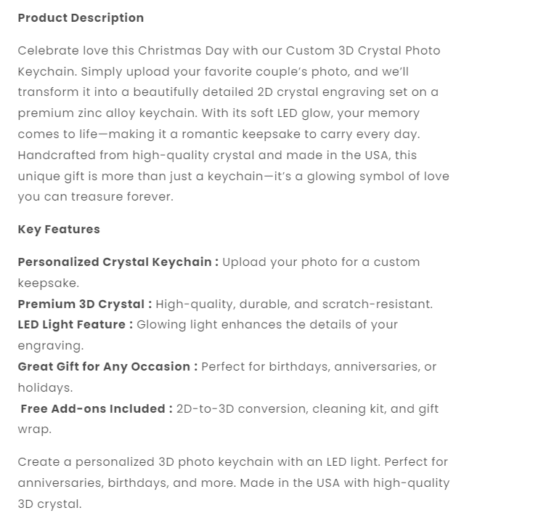Click the line starting 'Handcrafted from high-quality crystal'
Viewport: 538px width, 521px height.
tap(217, 156)
